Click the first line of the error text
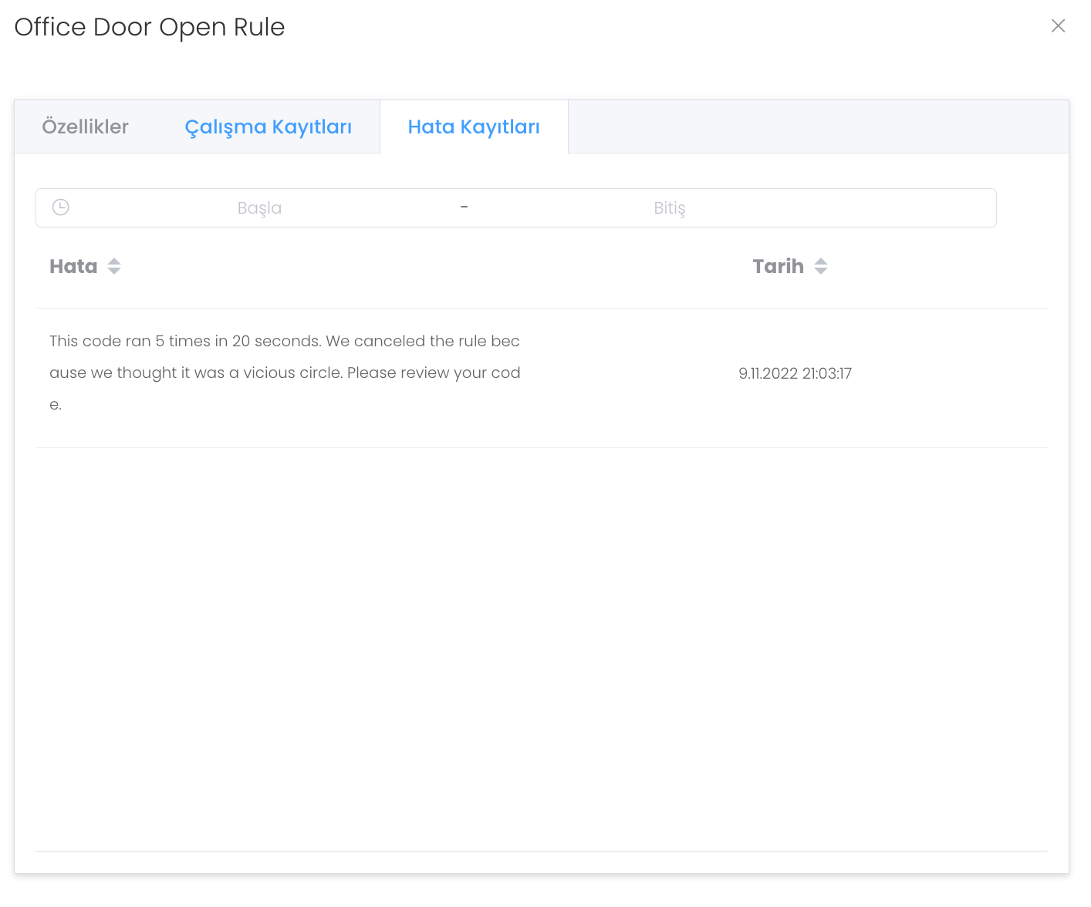1091x907 pixels. [x=285, y=341]
